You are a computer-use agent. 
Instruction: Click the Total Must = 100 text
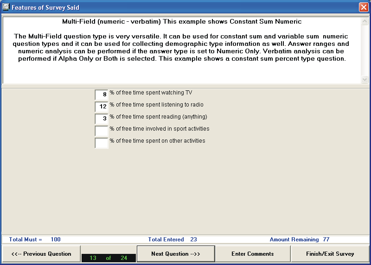tap(35, 240)
